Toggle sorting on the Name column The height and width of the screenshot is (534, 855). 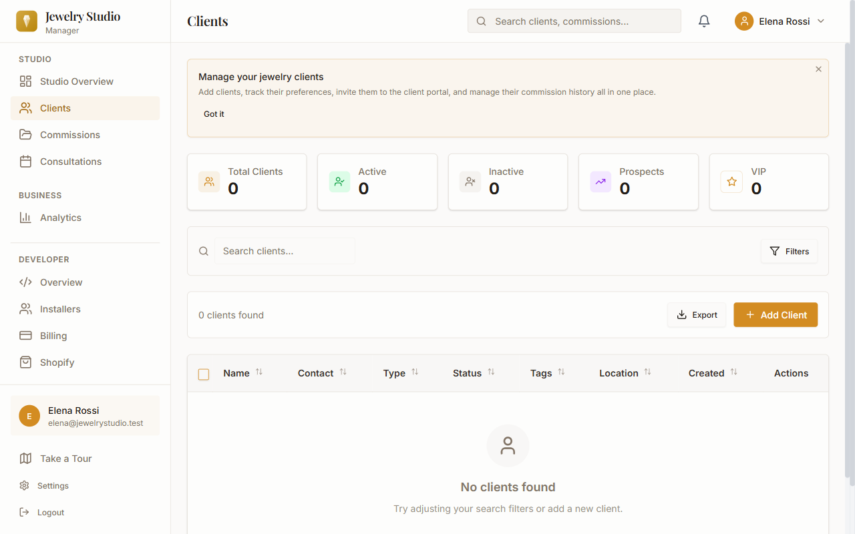[260, 372]
